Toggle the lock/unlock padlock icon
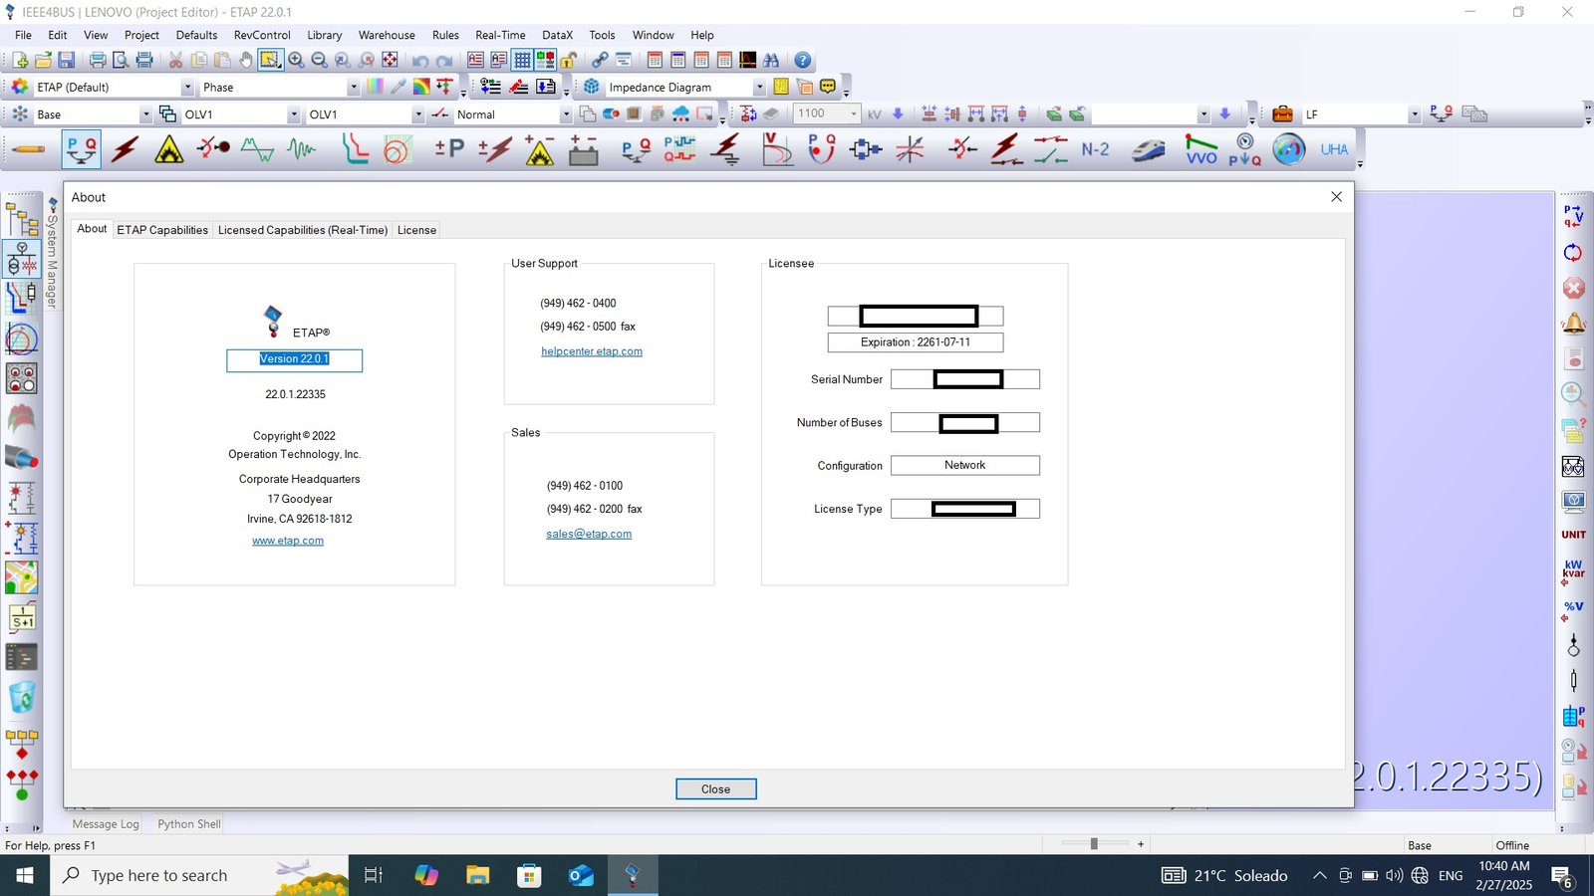Screen dimensions: 1594x896 tap(568, 61)
